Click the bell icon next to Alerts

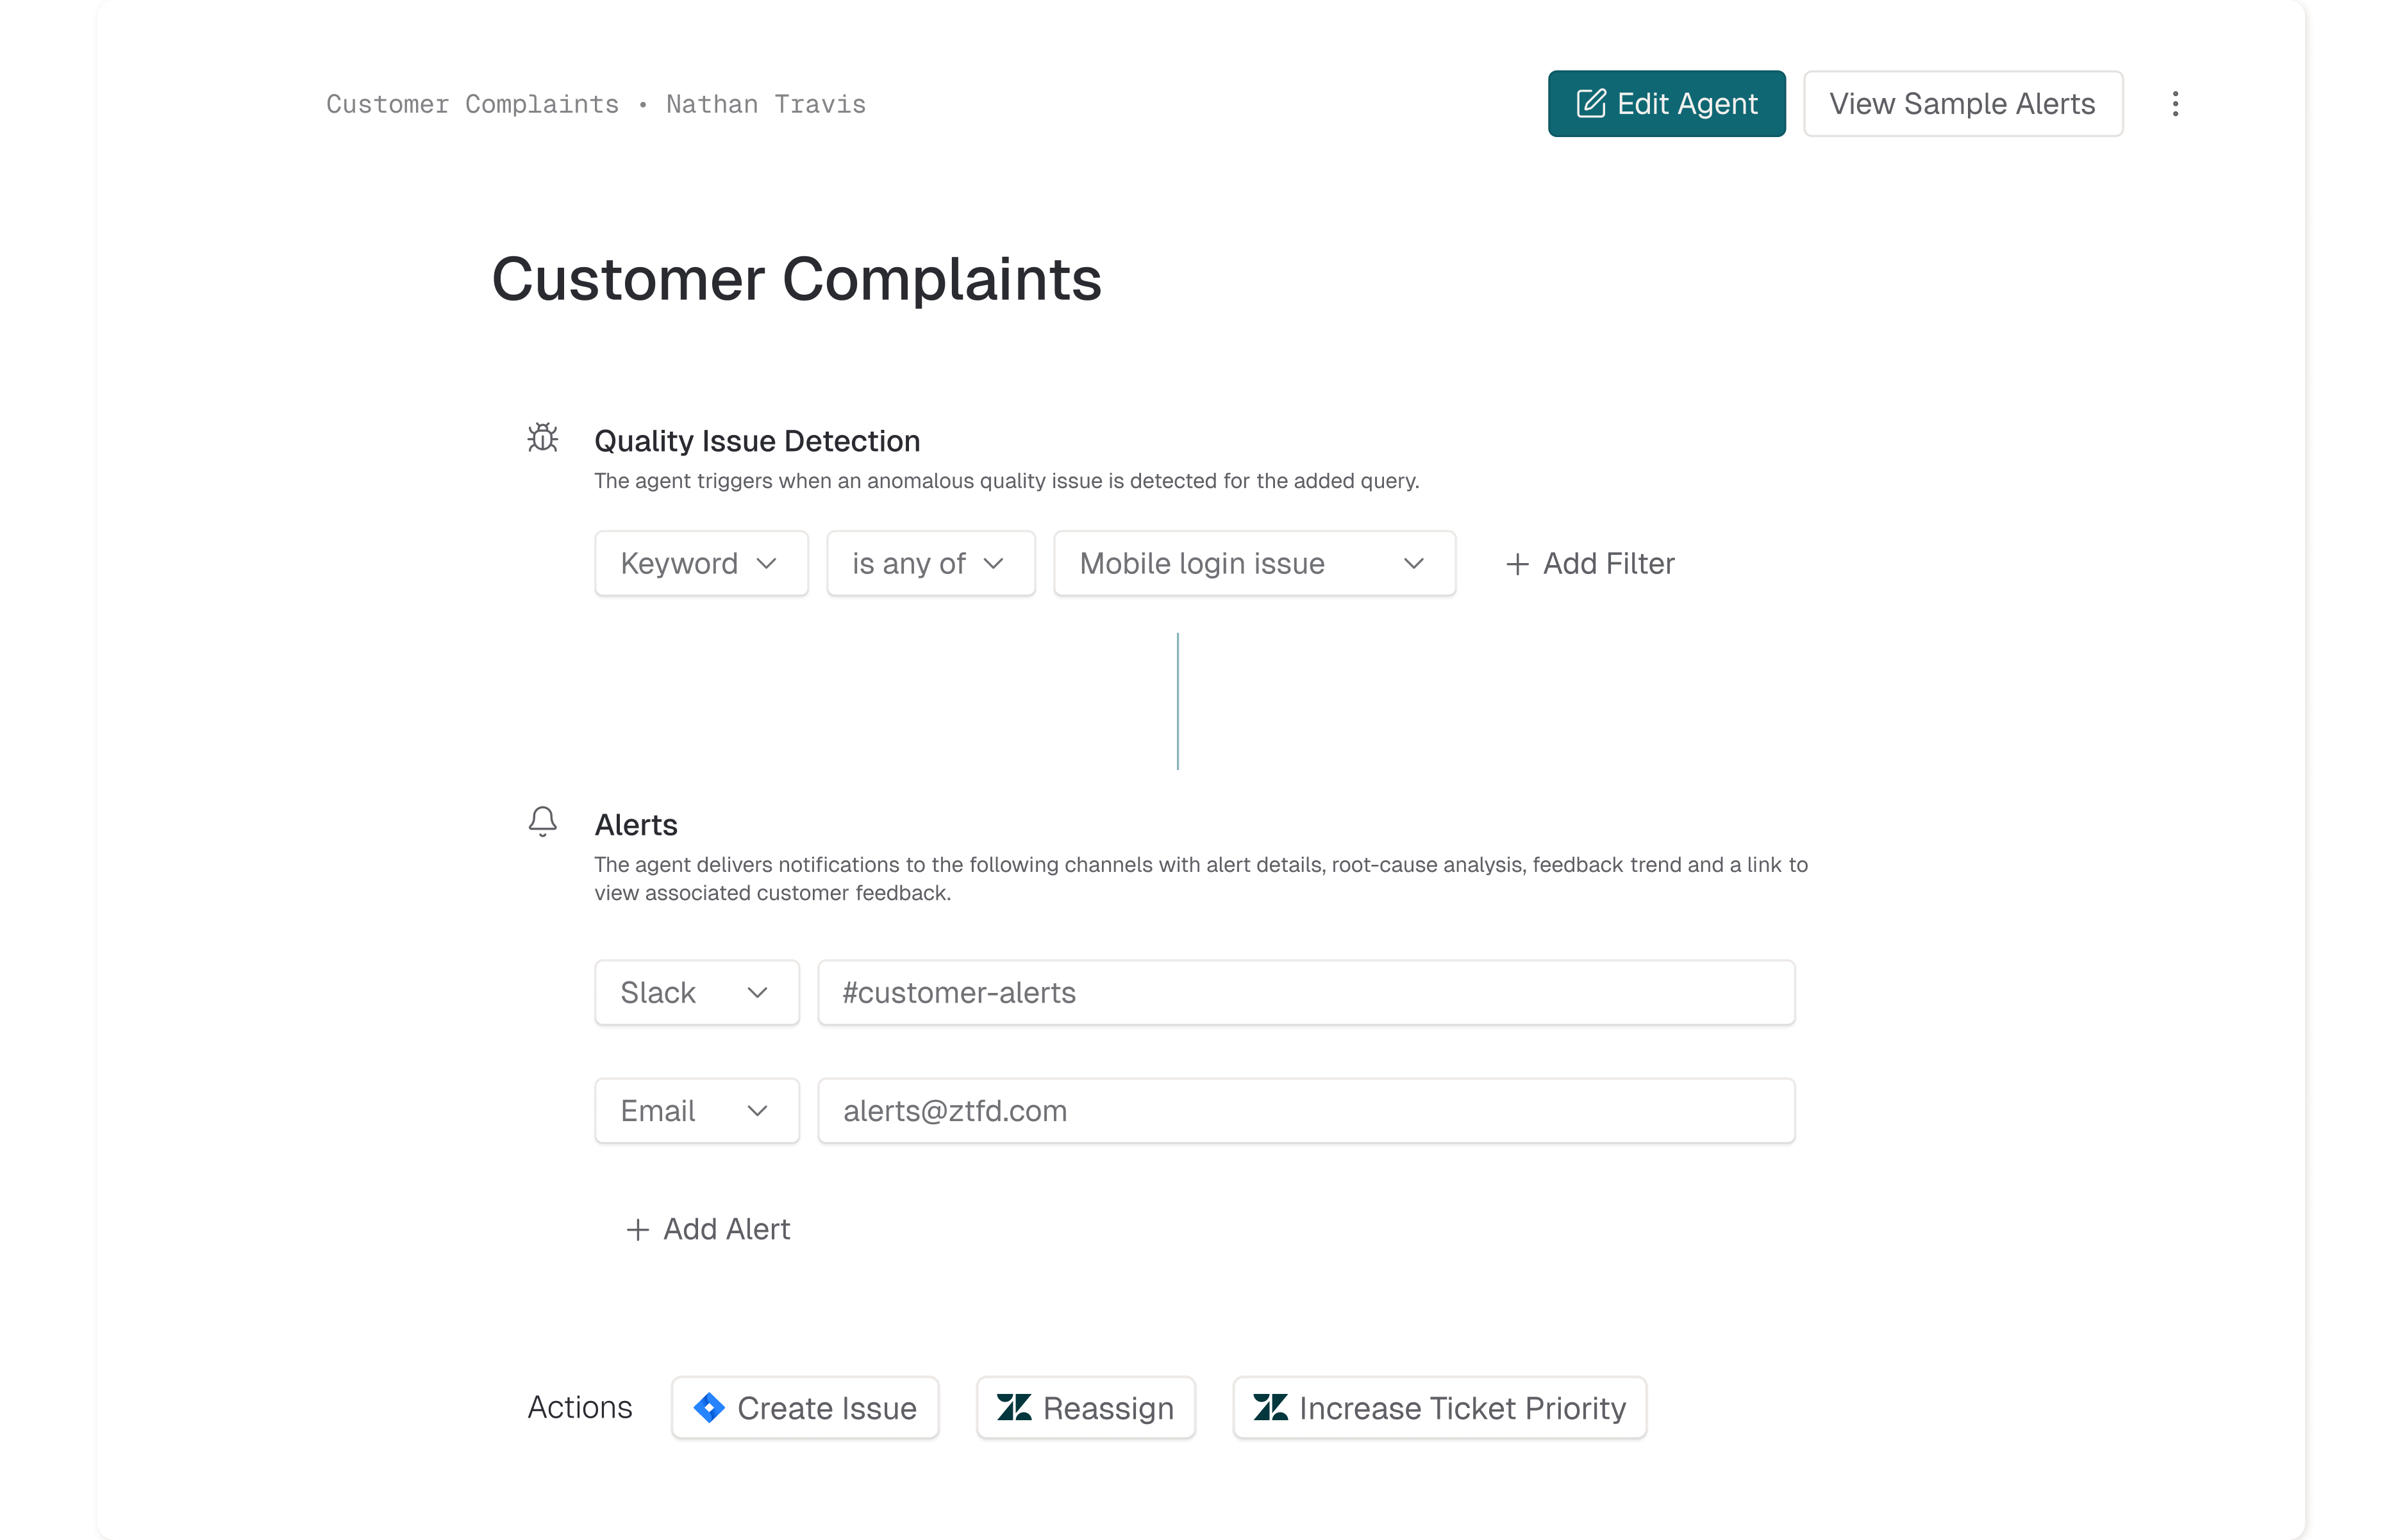[542, 822]
